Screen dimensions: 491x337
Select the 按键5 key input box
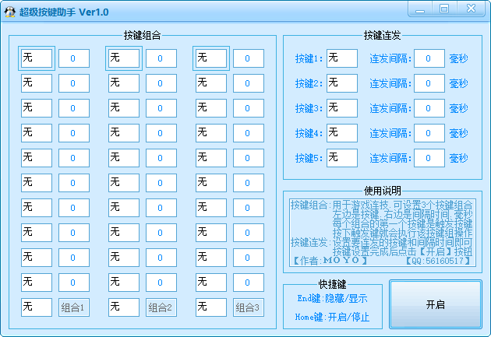(x=342, y=158)
